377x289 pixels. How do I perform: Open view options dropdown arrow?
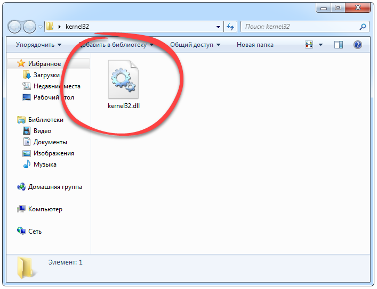pyautogui.click(x=320, y=45)
